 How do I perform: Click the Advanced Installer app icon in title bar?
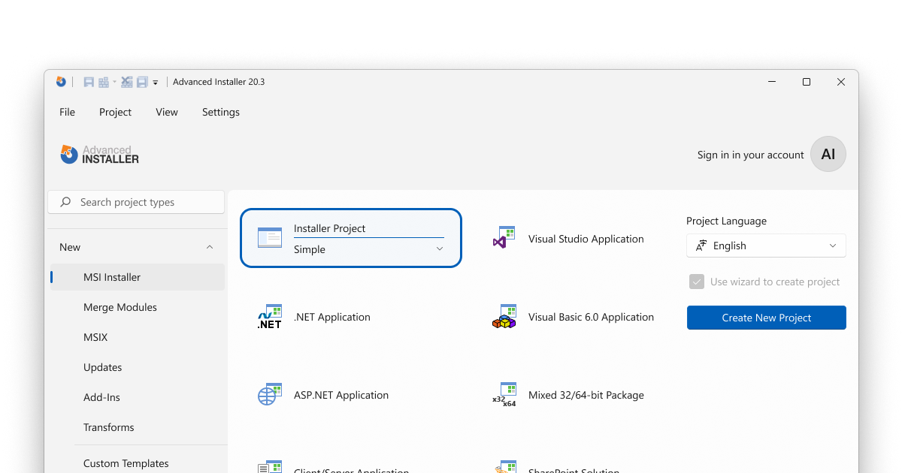(x=61, y=82)
